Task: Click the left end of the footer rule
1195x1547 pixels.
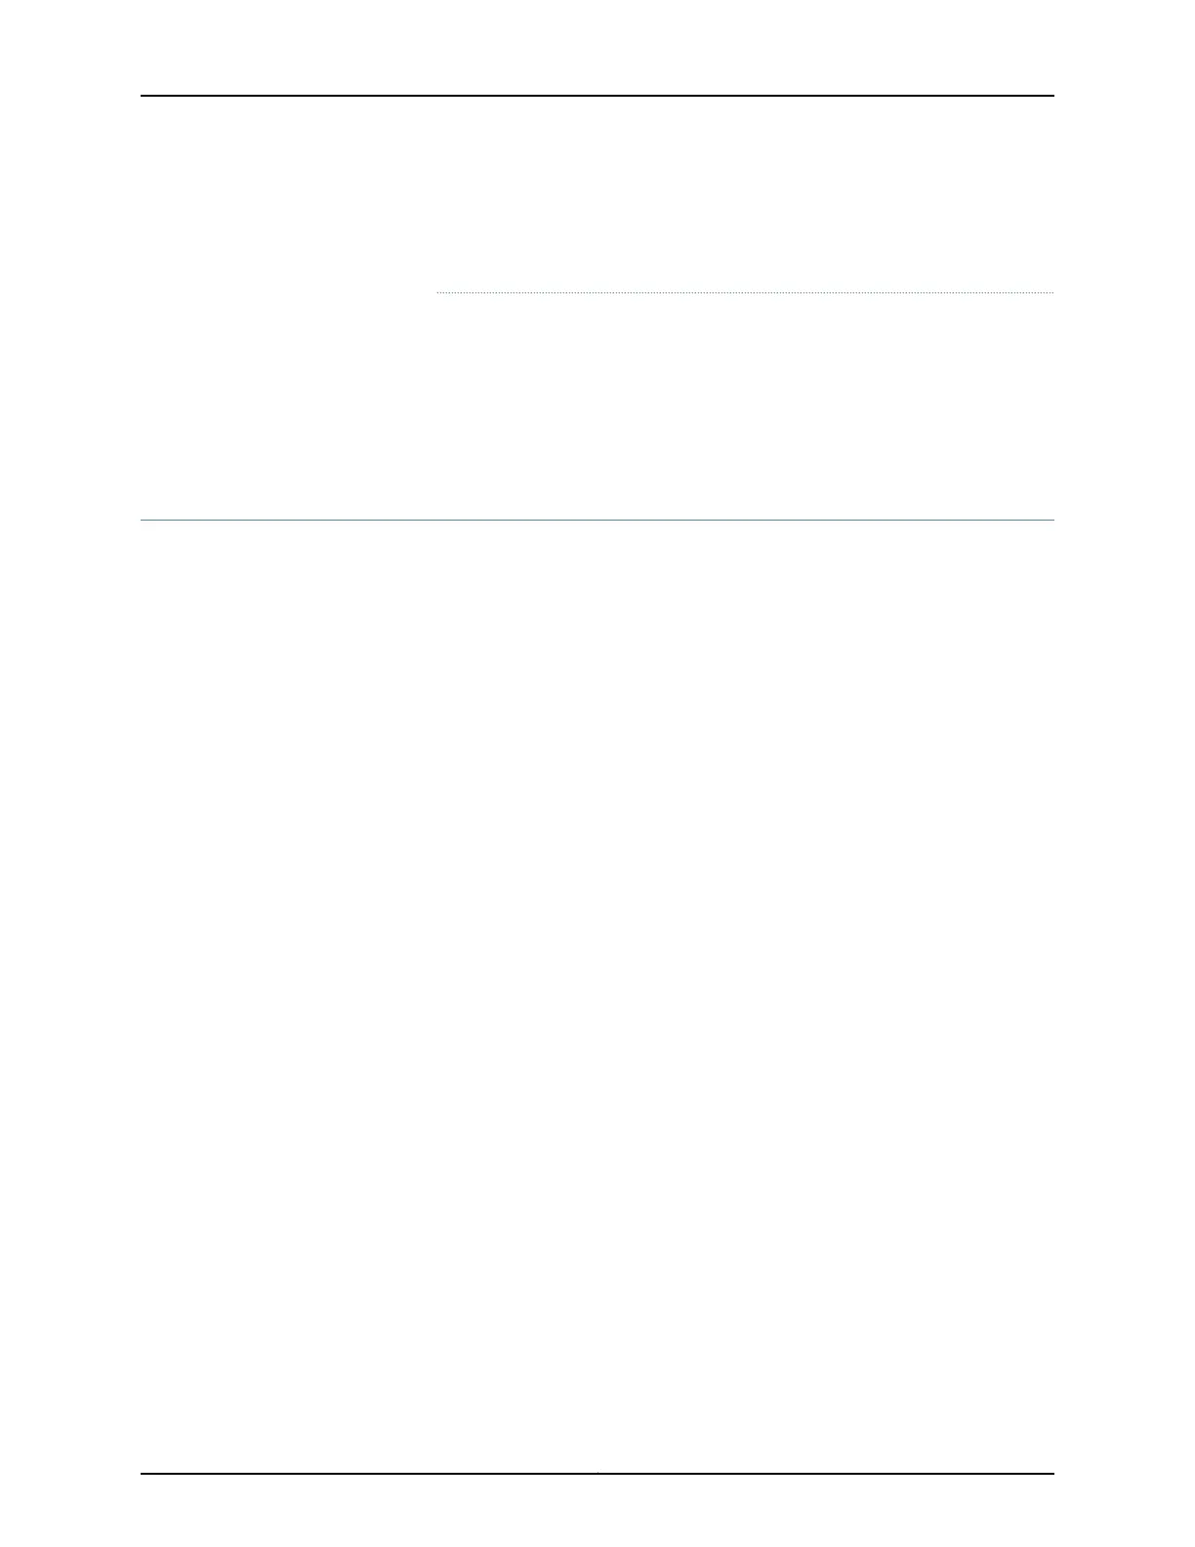Action: (x=143, y=1474)
